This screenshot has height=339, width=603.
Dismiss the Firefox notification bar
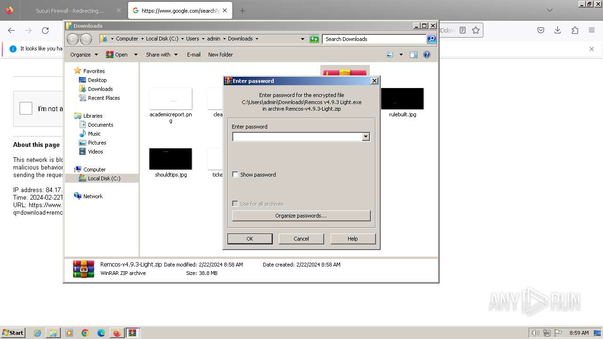point(592,48)
